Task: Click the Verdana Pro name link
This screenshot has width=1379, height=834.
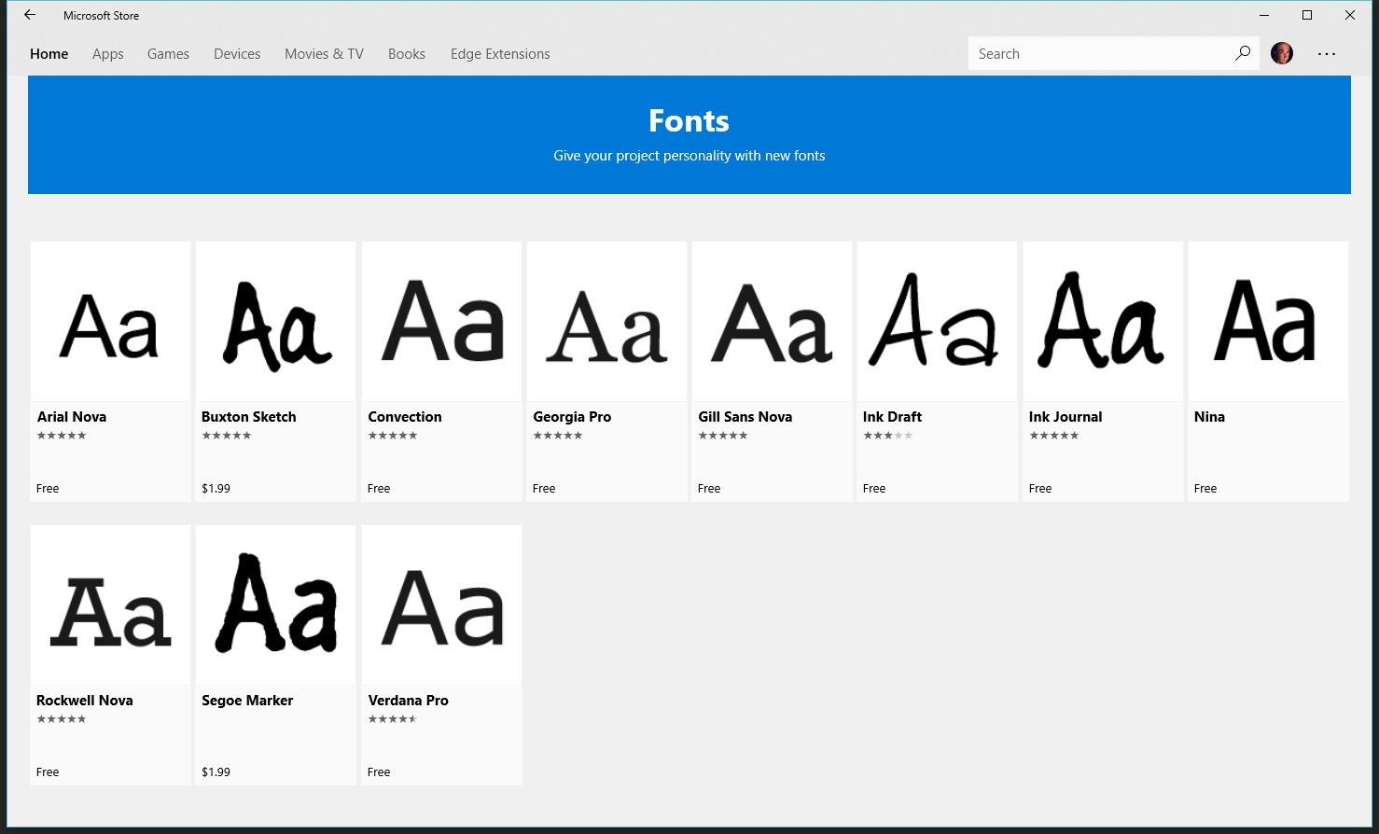Action: click(x=408, y=701)
